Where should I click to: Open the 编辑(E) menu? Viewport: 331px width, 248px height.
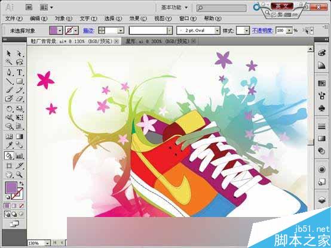tap(39, 18)
